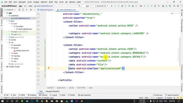Click Android Studio icon in the taskbar
The image size is (183, 103).
(x=67, y=101)
